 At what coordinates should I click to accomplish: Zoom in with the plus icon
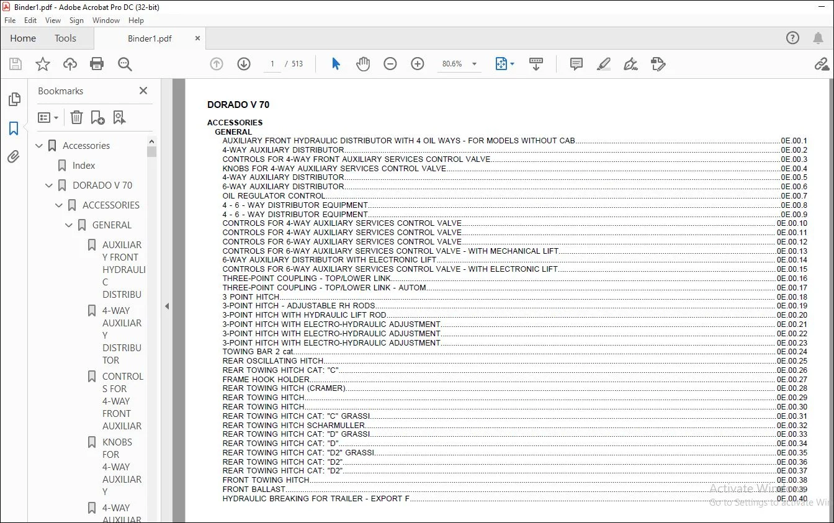418,64
